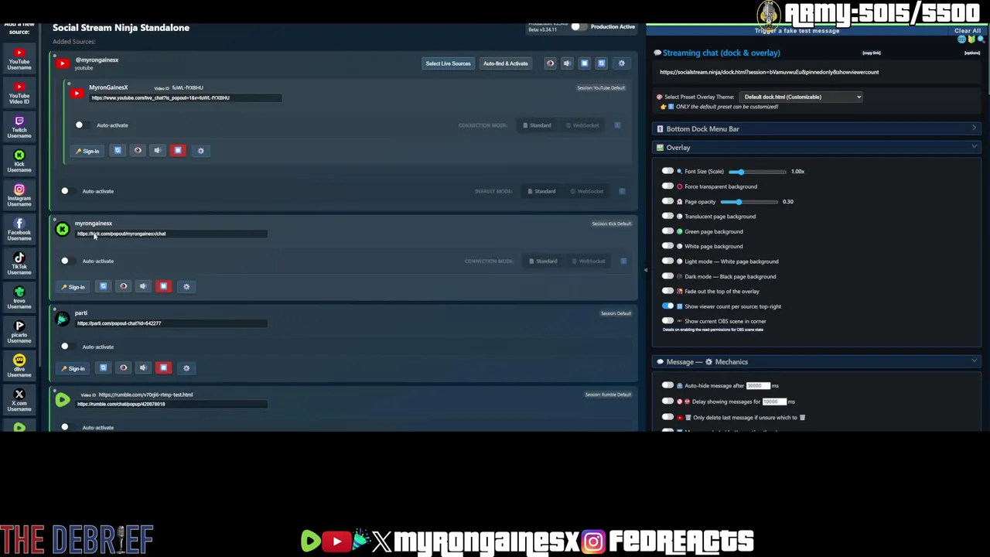Click the copy link next to Streaming chat
Screen dimensions: 990x557
point(872,53)
